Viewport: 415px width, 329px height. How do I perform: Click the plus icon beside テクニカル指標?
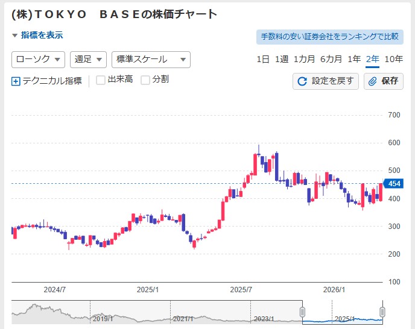pyautogui.click(x=16, y=81)
